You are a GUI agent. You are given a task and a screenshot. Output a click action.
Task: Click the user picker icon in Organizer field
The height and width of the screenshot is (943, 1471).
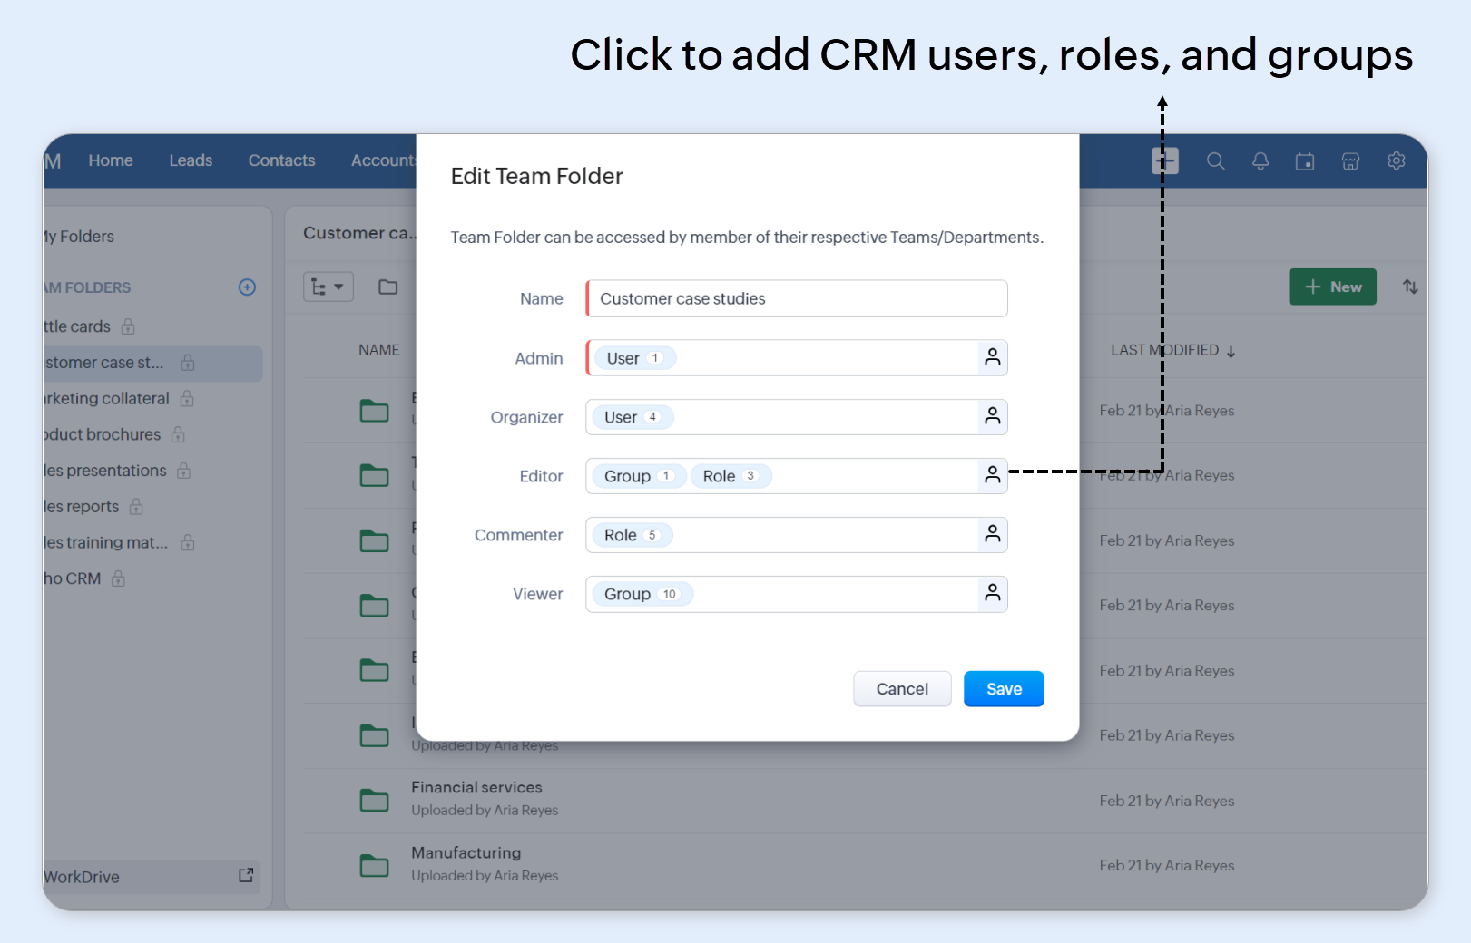[992, 417]
